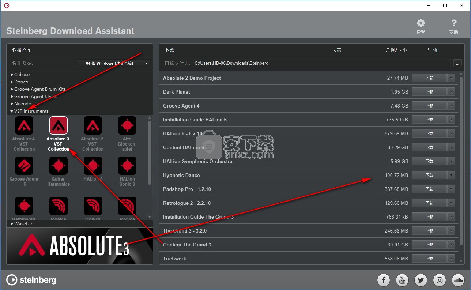
Task: Download Installation Guide HALion 6
Action: pos(429,120)
